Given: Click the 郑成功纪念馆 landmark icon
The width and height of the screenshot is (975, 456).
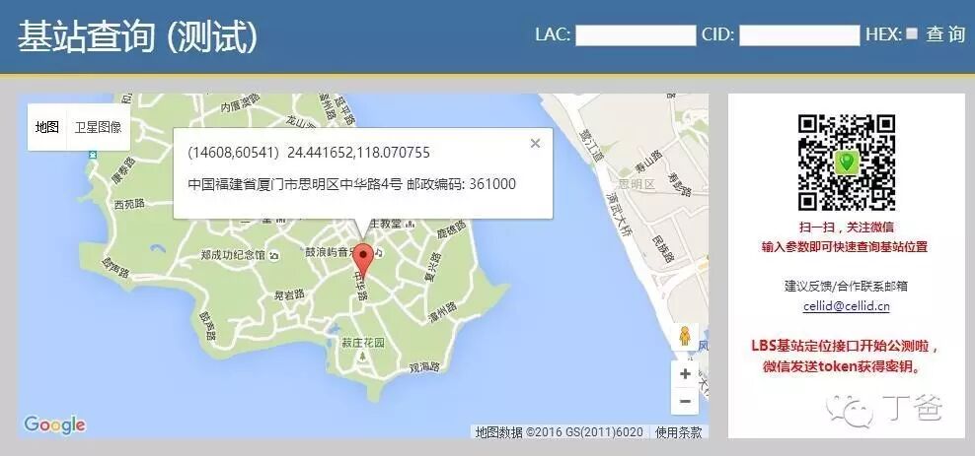Looking at the screenshot, I should 275,254.
